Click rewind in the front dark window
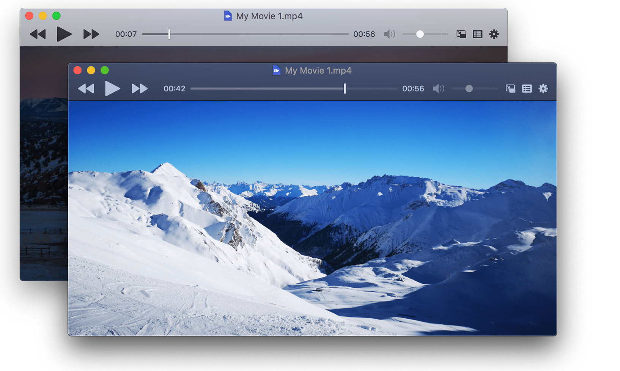The height and width of the screenshot is (371, 620). [x=86, y=89]
